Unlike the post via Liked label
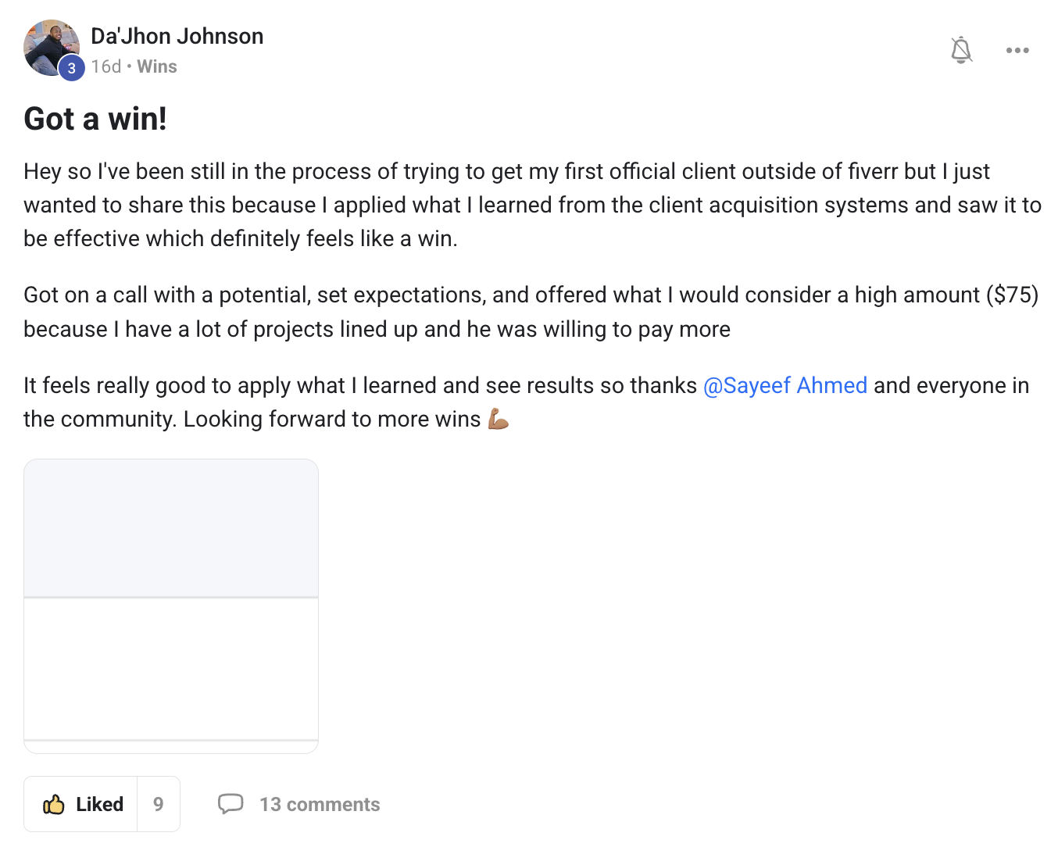Screen dimensions: 1058x847 tap(99, 804)
